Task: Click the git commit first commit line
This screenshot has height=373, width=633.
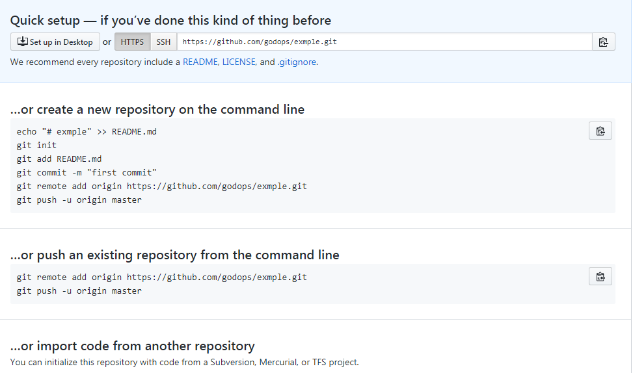Action: click(87, 173)
